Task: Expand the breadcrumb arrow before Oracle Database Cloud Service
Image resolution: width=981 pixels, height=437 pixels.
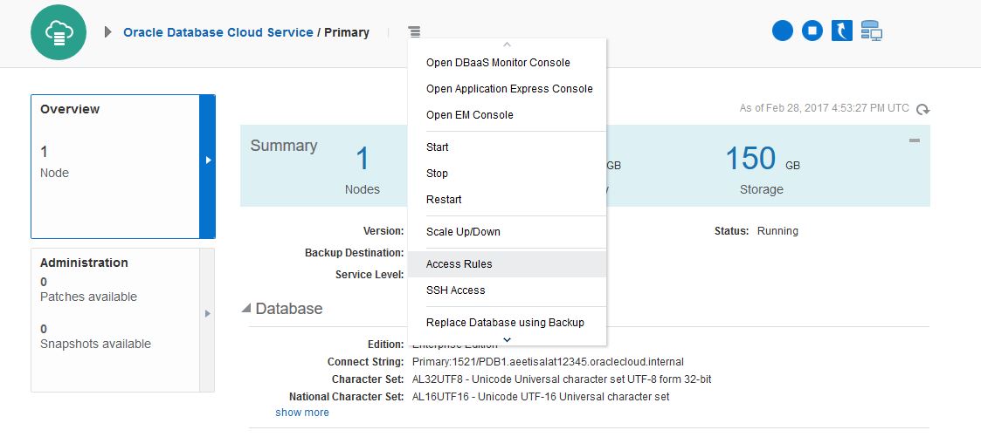Action: pyautogui.click(x=107, y=32)
